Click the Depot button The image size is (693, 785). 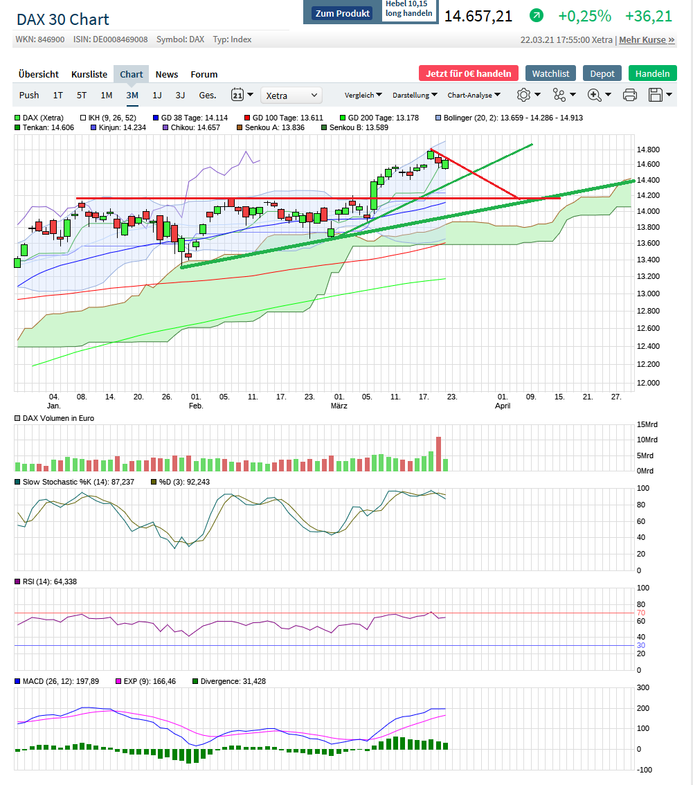[x=602, y=73]
